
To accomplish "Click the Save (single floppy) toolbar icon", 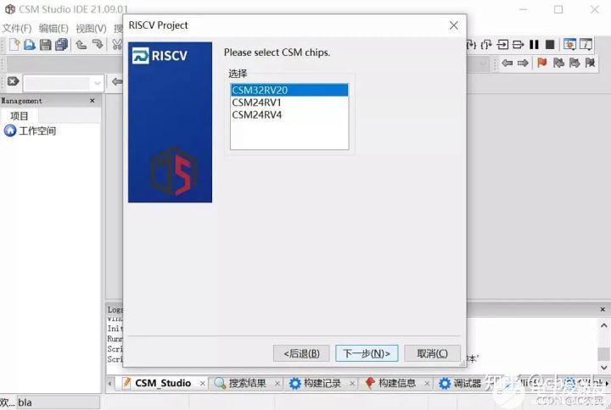I will pyautogui.click(x=46, y=45).
